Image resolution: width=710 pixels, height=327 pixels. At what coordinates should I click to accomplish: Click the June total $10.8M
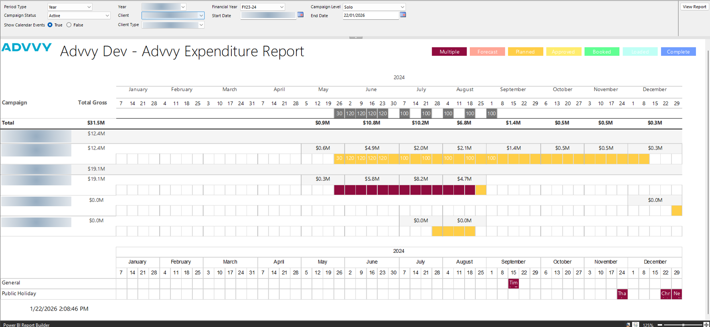[x=372, y=123]
